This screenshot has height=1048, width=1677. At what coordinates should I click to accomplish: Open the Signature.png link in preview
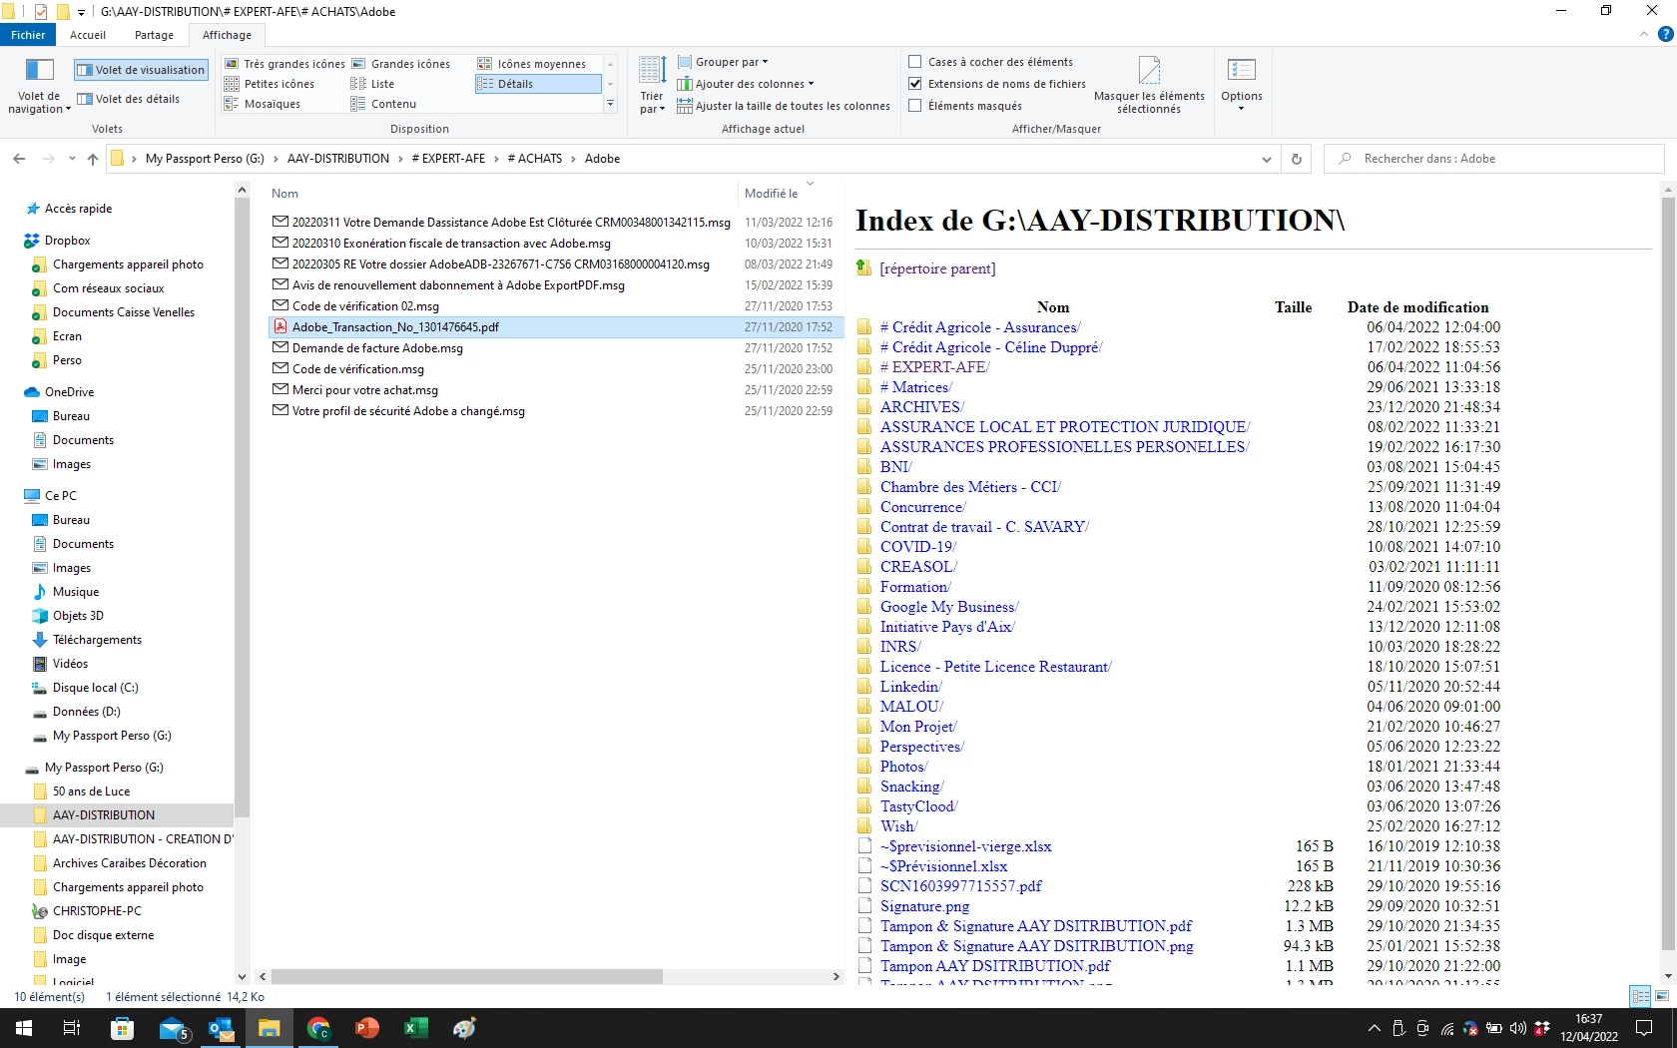924,906
